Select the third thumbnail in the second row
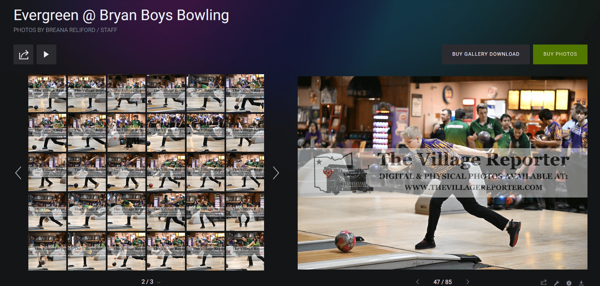600x286 pixels. (x=126, y=133)
